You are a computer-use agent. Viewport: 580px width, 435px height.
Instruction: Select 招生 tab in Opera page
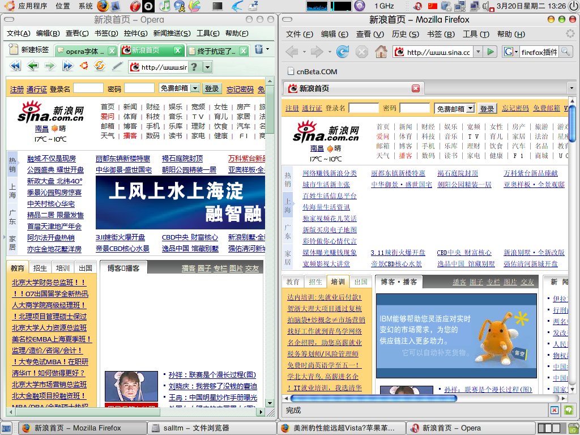pyautogui.click(x=40, y=268)
